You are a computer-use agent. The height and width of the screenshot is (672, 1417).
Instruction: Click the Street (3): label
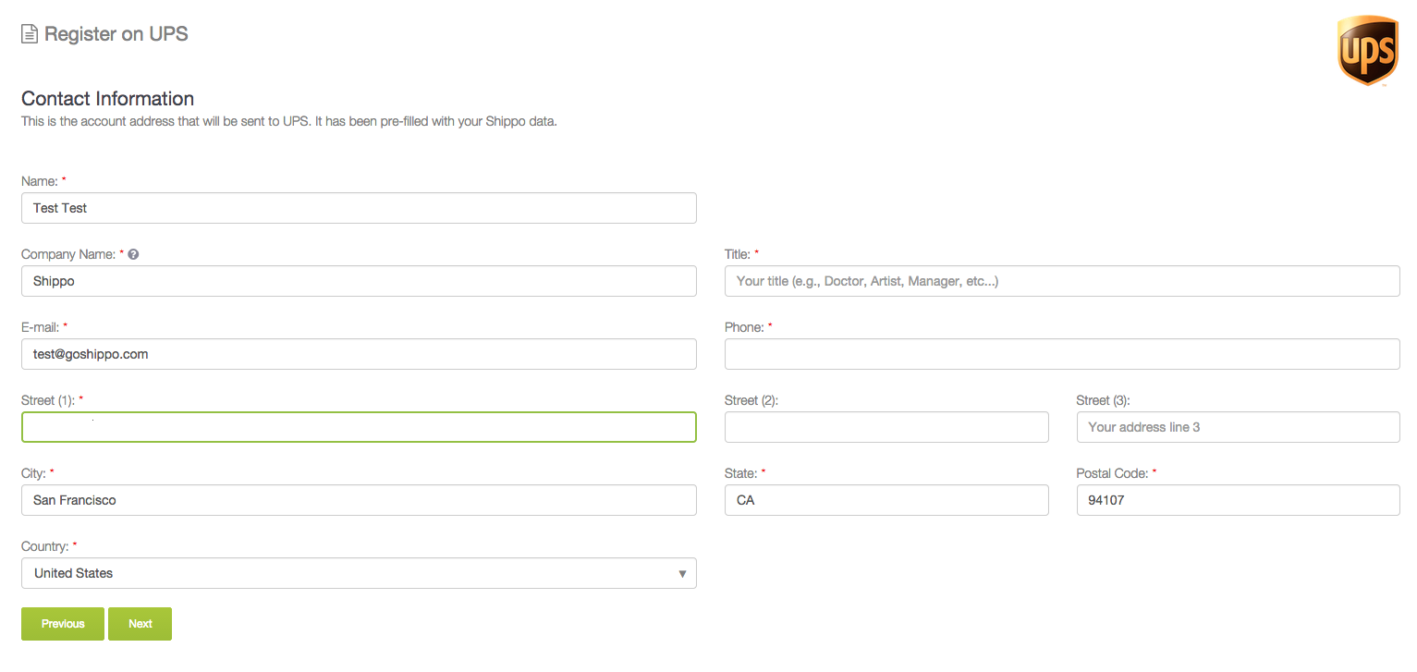[1104, 400]
